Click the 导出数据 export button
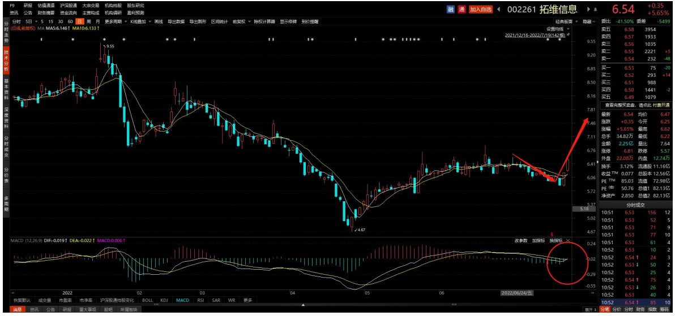 tap(176, 21)
